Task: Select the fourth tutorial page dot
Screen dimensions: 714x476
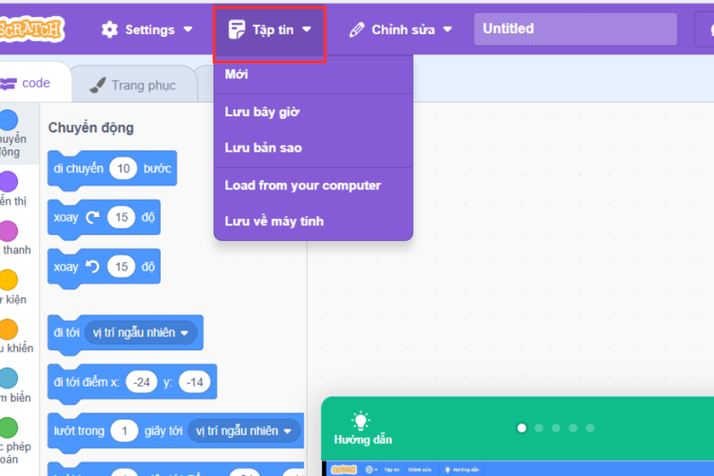Action: click(x=573, y=428)
